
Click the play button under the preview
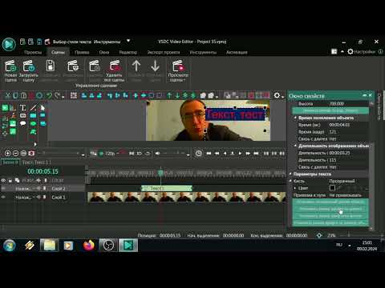pyautogui.click(x=240, y=154)
